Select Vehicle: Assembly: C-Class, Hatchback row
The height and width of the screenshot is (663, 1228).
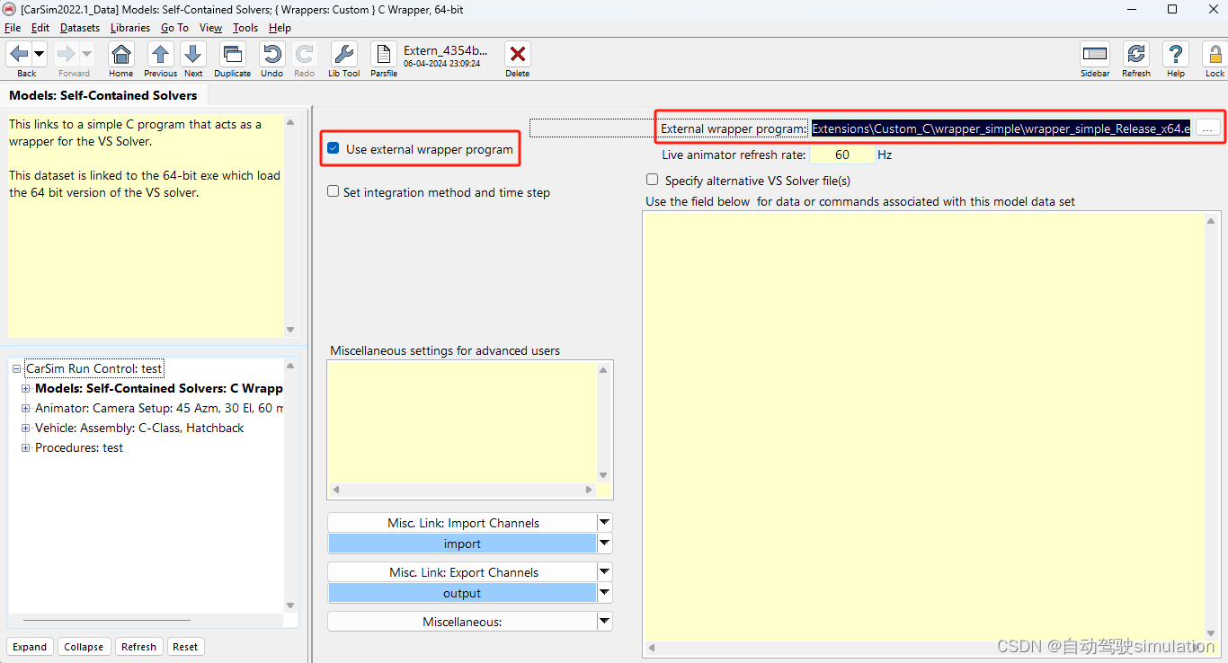[x=139, y=428]
